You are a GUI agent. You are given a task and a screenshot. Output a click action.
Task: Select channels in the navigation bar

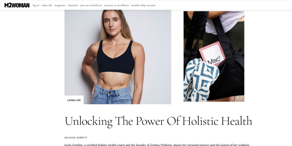(73, 5)
